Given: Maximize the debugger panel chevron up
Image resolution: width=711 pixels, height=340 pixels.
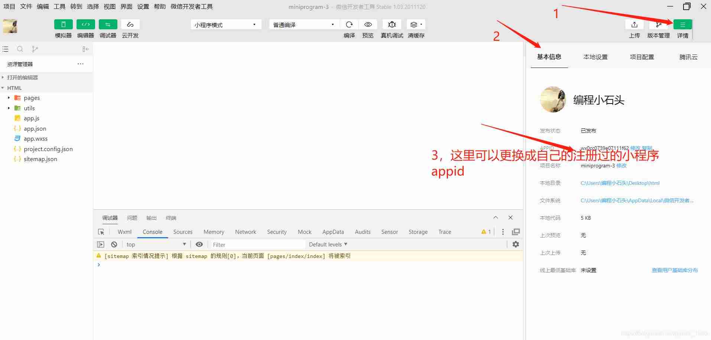Looking at the screenshot, I should (x=496, y=218).
